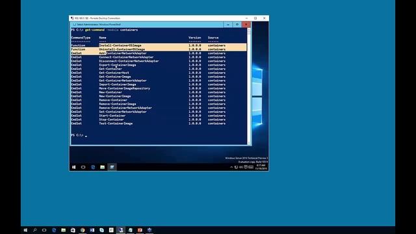Open Start menu inside remote session
This screenshot has width=416, height=234.
click(73, 167)
